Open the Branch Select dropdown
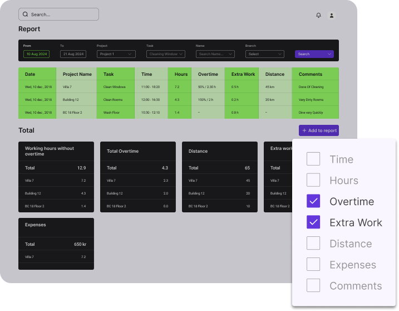The height and width of the screenshot is (311, 399). pyautogui.click(x=265, y=54)
